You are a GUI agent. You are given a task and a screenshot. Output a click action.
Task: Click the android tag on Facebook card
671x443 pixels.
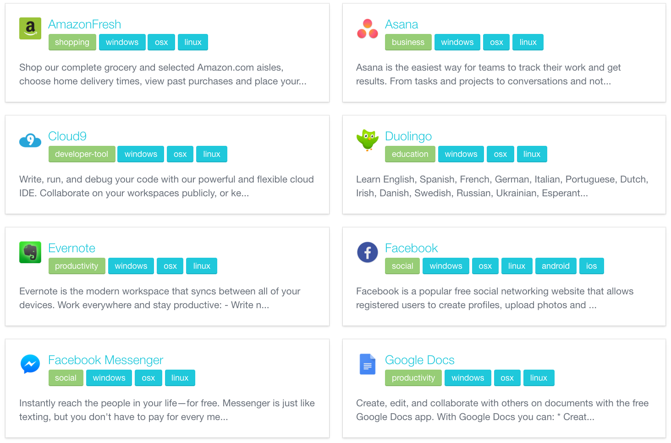(x=555, y=266)
